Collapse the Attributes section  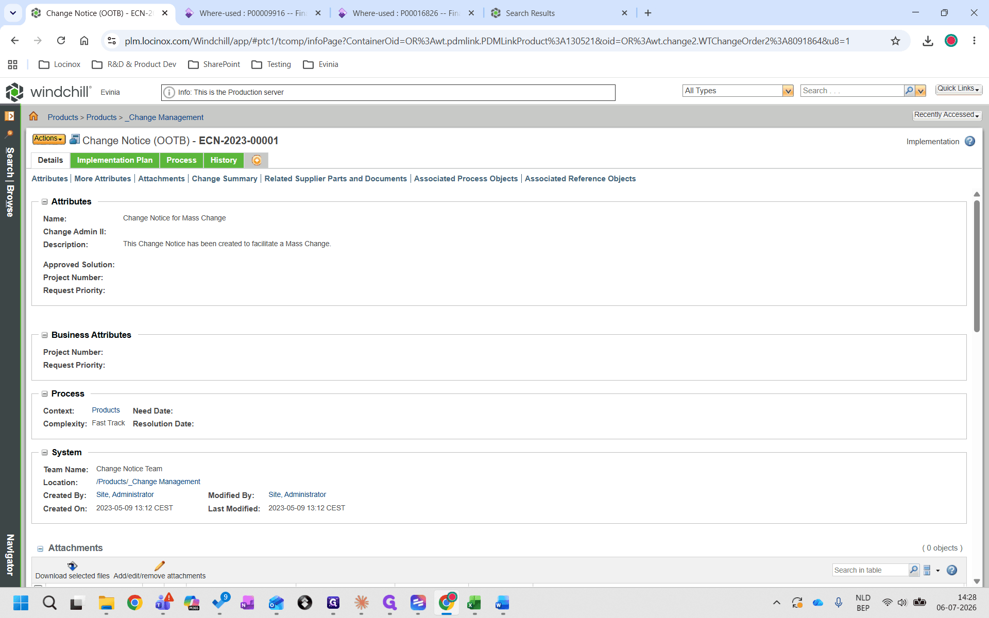(x=45, y=202)
